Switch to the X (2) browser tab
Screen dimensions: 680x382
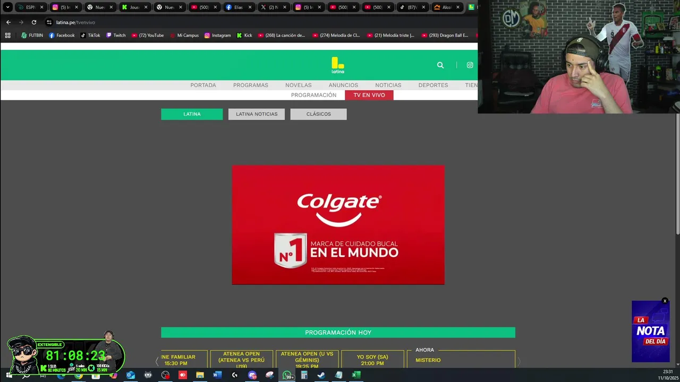[273, 7]
